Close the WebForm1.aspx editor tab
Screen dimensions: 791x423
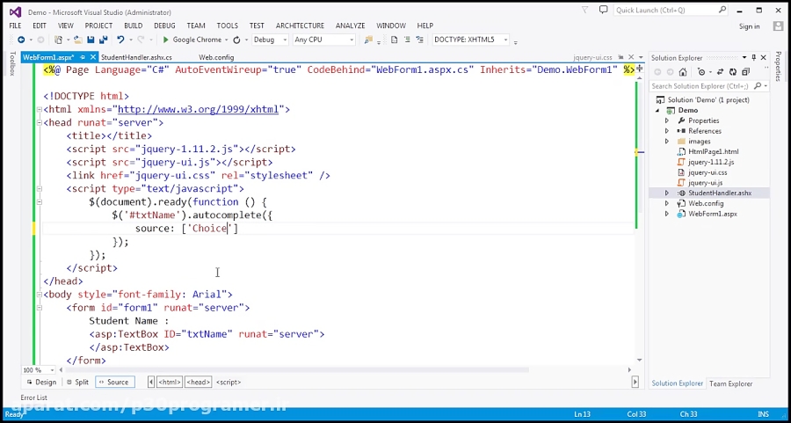93,57
